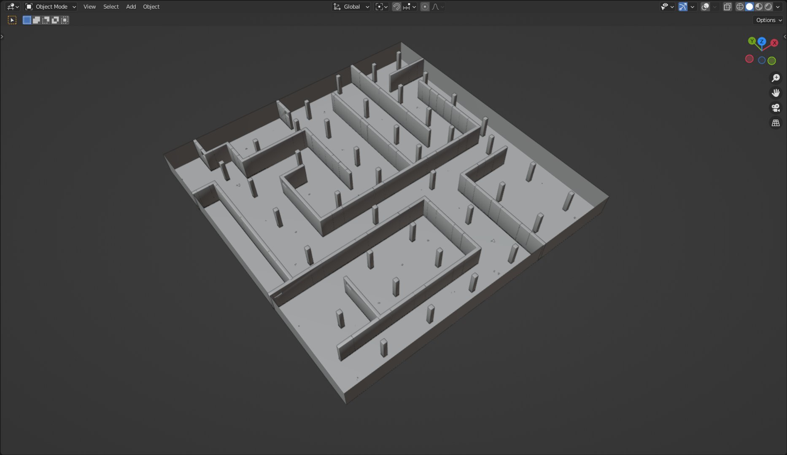
Task: Click the negative Y green gizmo circle
Action: tap(772, 61)
